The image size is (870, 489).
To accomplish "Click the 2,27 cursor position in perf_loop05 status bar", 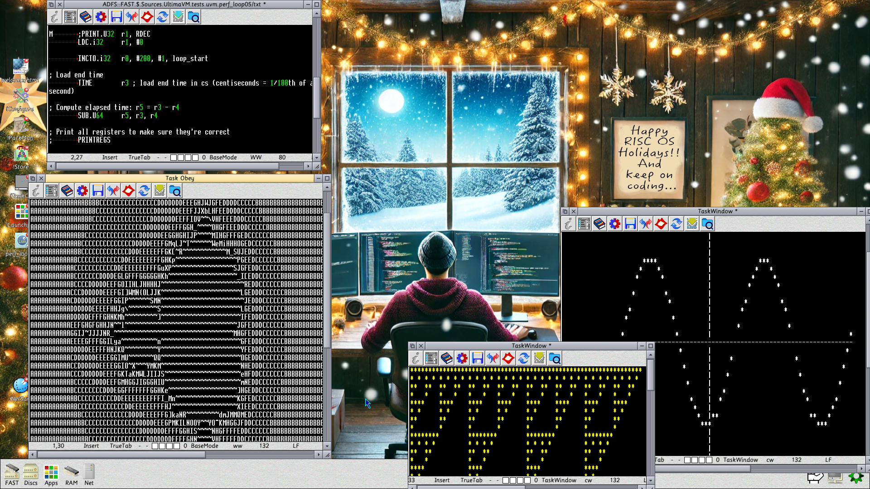I will [x=77, y=158].
